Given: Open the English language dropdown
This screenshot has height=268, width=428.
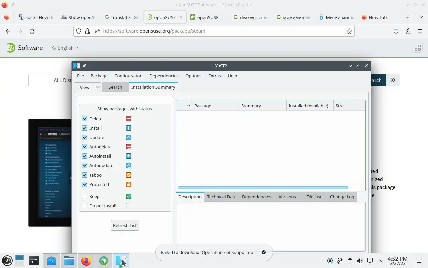Looking at the screenshot, I should (x=65, y=48).
